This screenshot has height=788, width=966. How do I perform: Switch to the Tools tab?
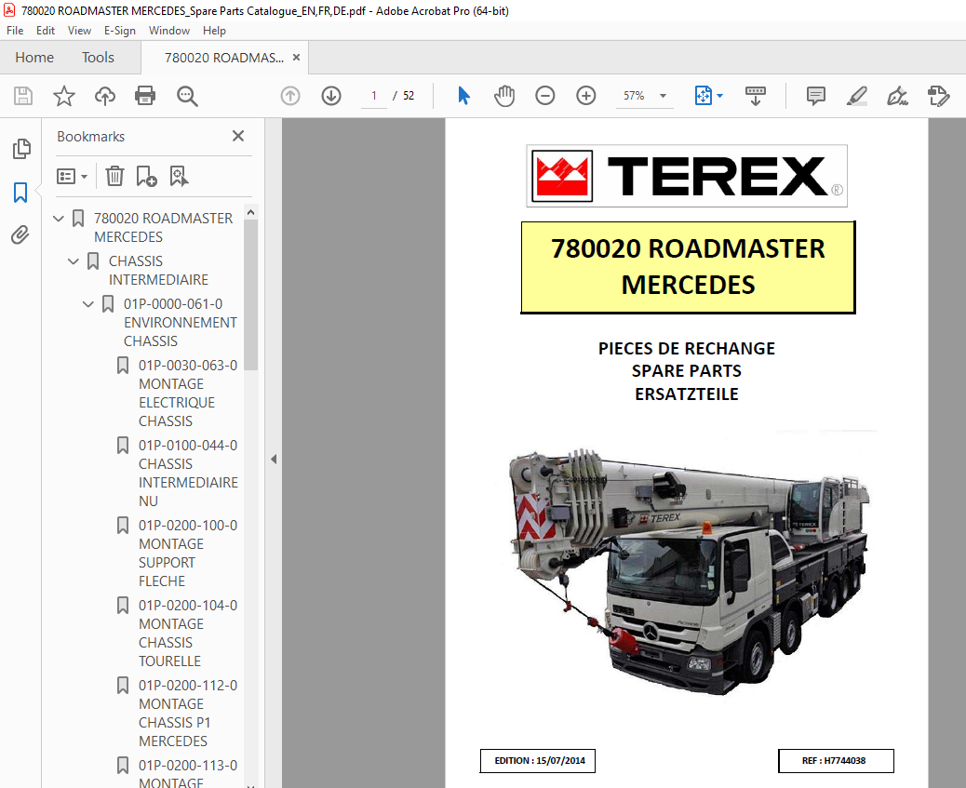coord(98,58)
